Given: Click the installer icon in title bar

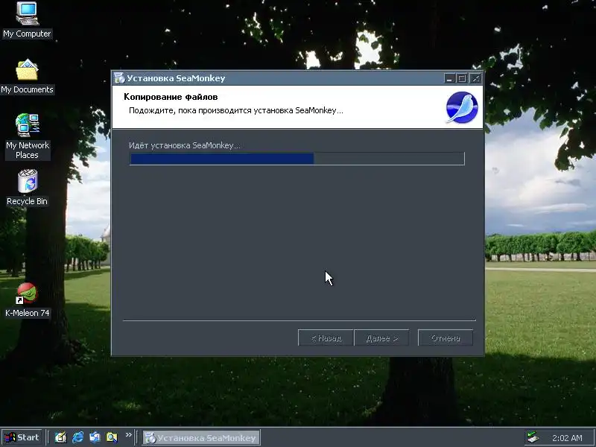Looking at the screenshot, I should pos(119,78).
